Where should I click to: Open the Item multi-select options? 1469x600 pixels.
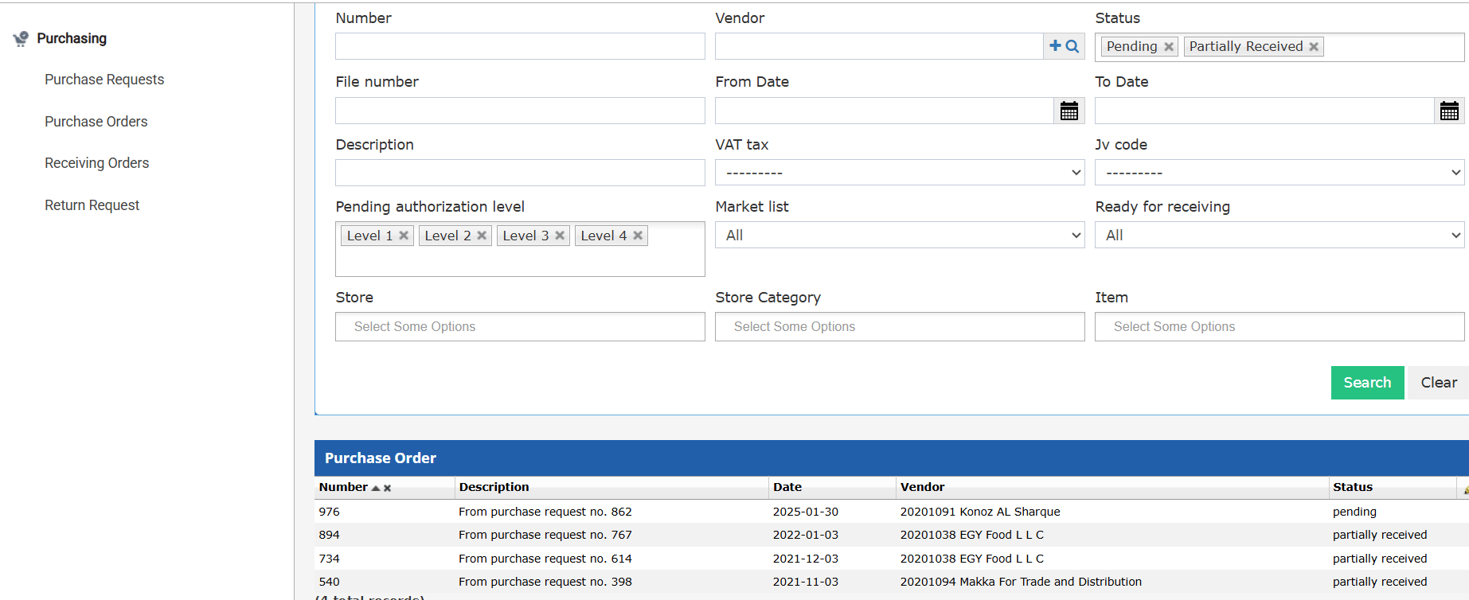coord(1280,326)
